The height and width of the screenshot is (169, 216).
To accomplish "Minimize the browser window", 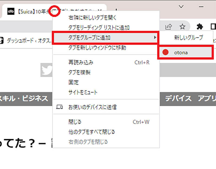I will tap(201, 6).
